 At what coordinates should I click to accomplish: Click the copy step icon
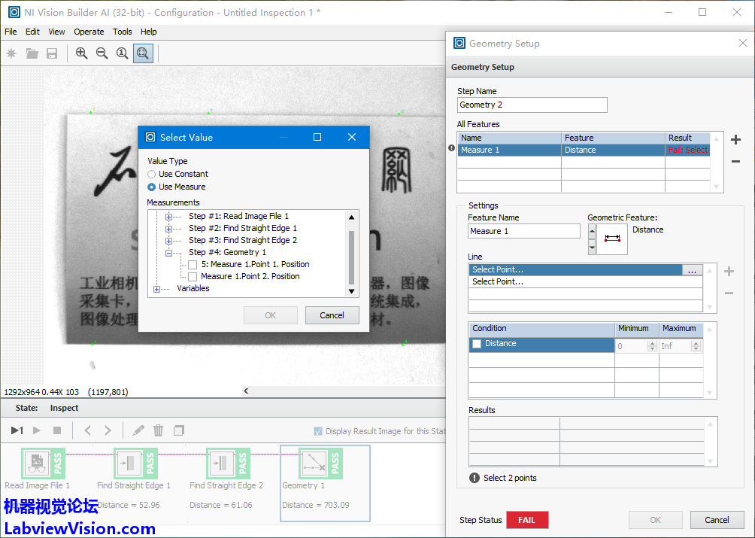pyautogui.click(x=179, y=430)
